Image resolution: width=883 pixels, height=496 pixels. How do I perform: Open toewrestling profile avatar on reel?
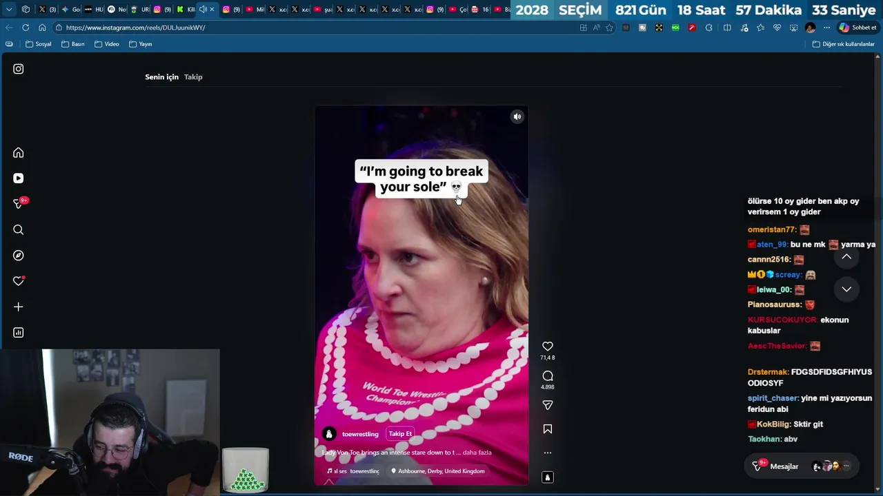tap(329, 434)
